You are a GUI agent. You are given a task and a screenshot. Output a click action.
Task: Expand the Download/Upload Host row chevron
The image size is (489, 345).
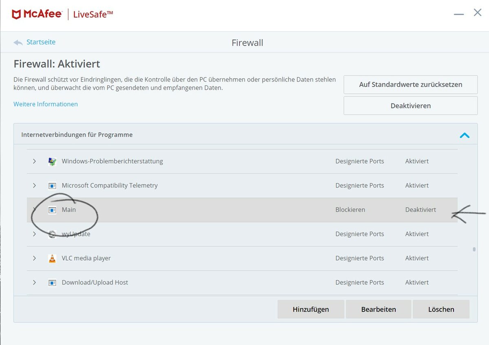pos(35,282)
